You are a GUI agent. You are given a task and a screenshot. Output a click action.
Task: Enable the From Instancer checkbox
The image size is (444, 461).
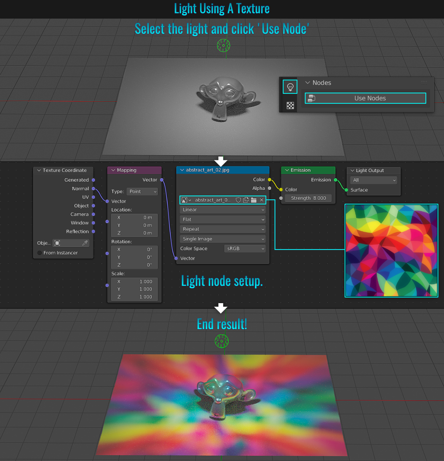click(x=40, y=253)
